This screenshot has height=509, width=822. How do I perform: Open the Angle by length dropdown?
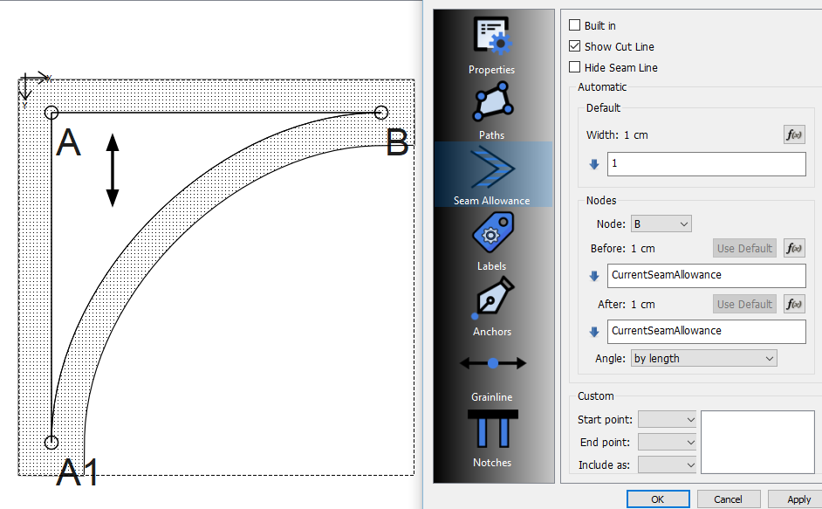[702, 358]
